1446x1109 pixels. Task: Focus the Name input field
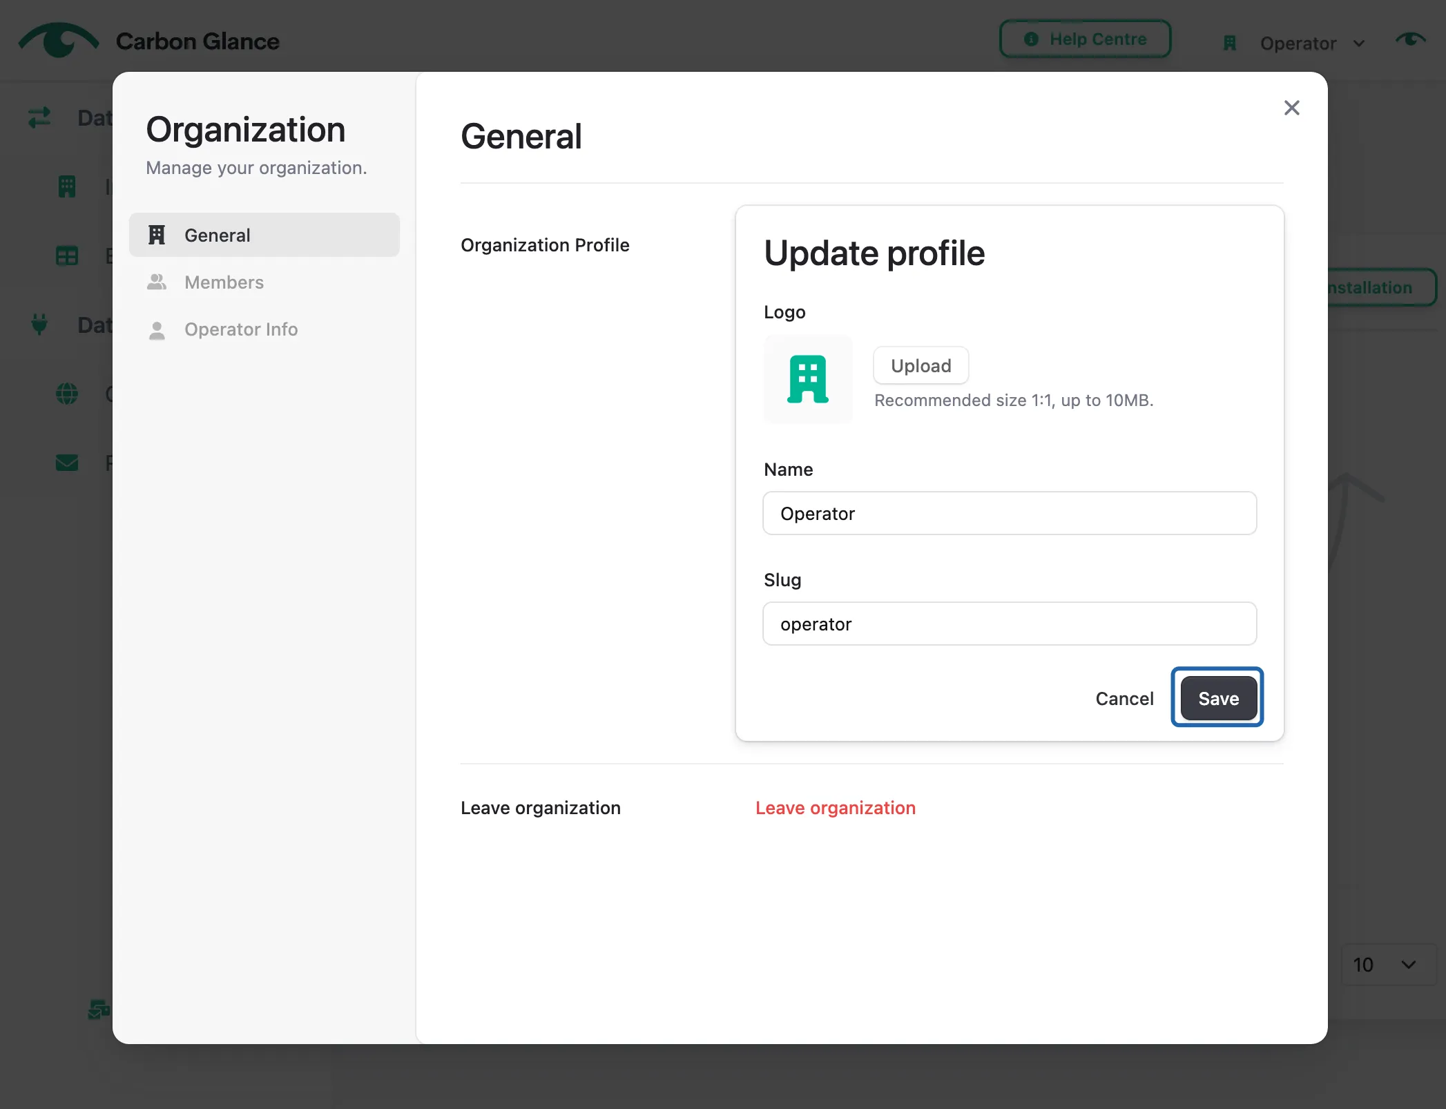tap(1010, 513)
